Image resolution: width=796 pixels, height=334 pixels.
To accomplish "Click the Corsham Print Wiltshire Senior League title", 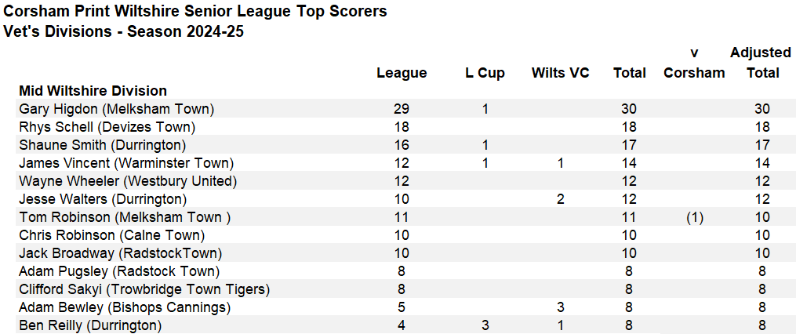I will tap(195, 12).
